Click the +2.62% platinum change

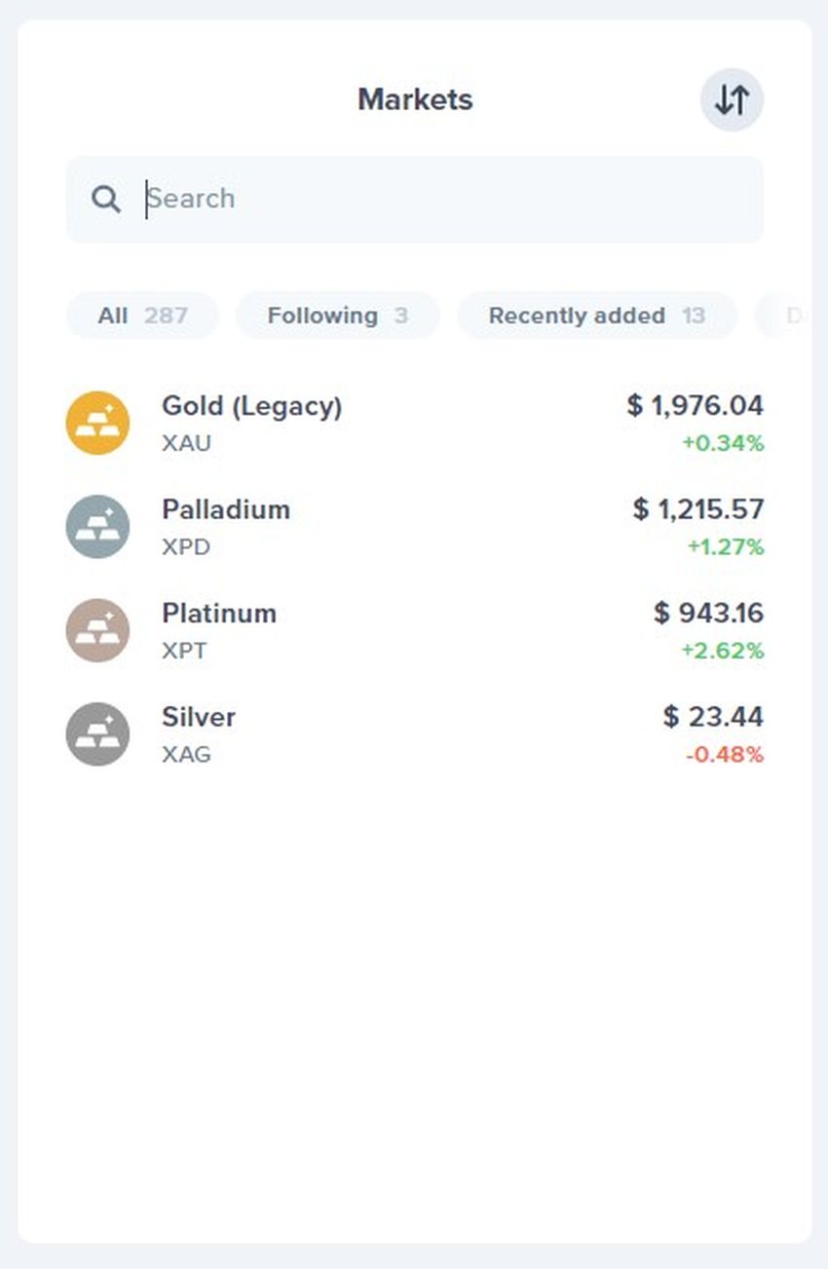(723, 651)
